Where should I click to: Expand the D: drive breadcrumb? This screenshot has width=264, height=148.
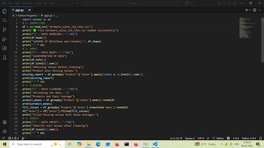pos(14,15)
